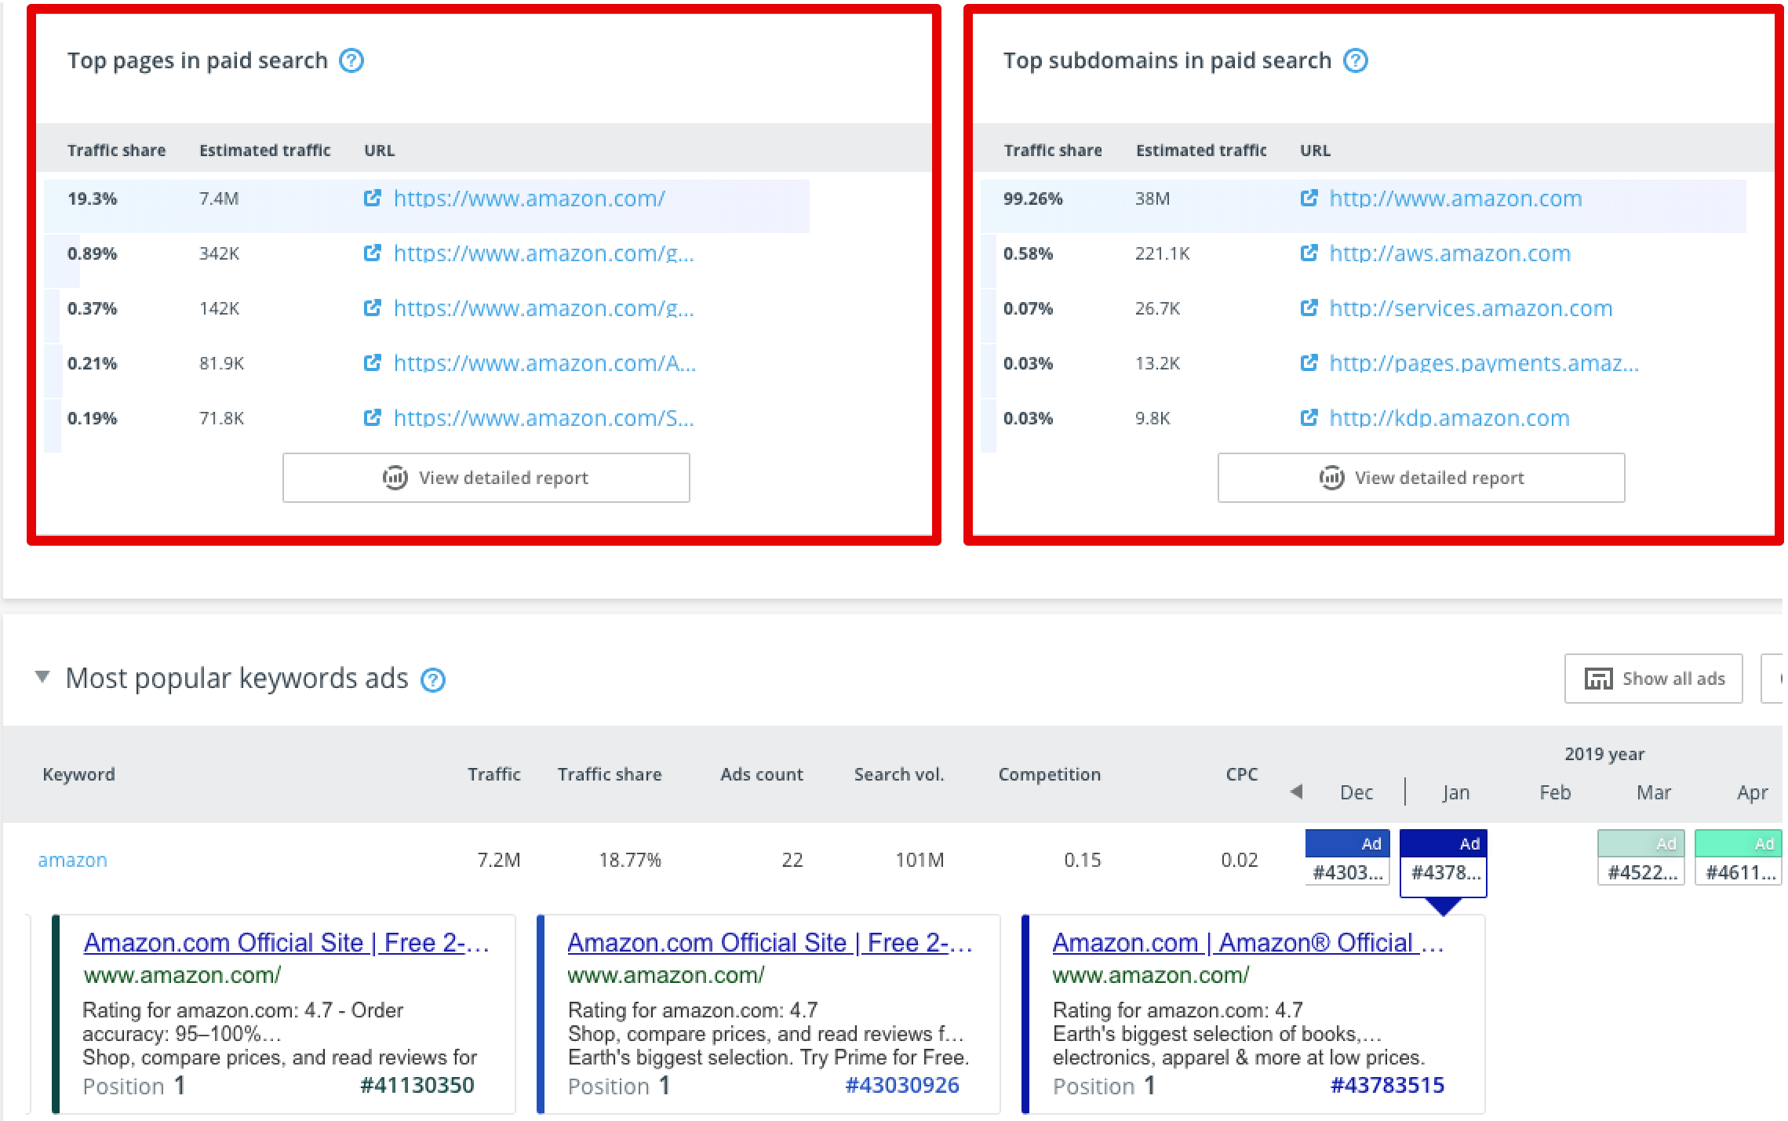
Task: Open the https://www.amazon.com/S... link
Action: (544, 418)
